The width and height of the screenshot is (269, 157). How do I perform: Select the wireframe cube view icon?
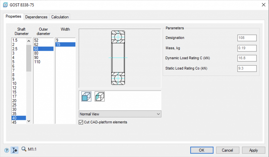click(x=100, y=97)
